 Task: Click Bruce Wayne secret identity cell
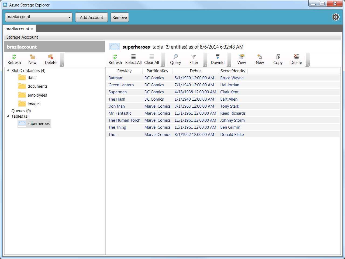pos(232,78)
